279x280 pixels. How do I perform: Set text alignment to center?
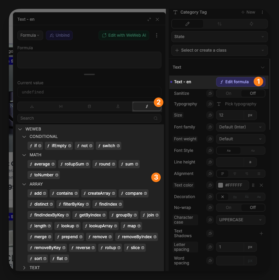click(235, 173)
